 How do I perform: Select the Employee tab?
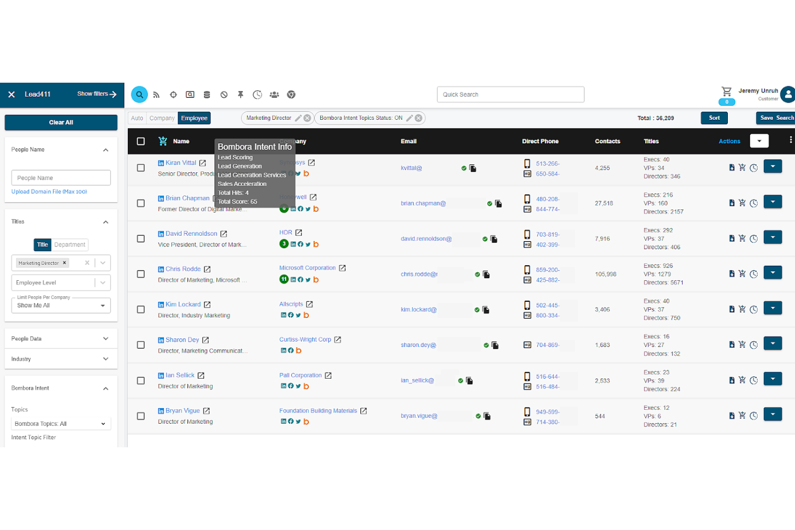tap(194, 118)
